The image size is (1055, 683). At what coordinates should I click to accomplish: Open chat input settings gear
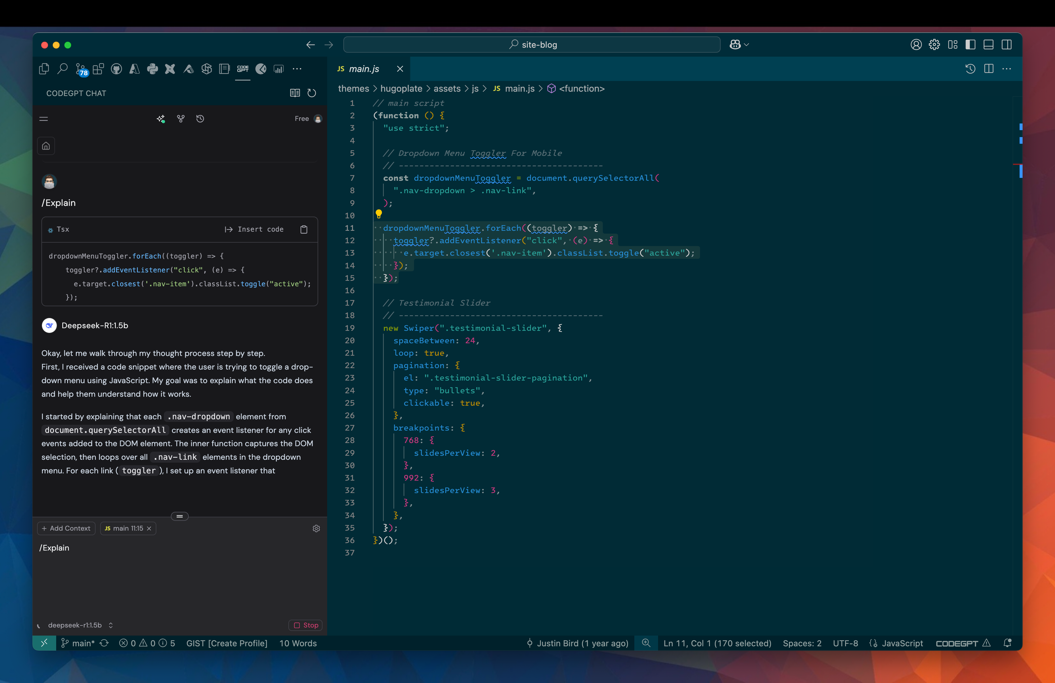316,529
